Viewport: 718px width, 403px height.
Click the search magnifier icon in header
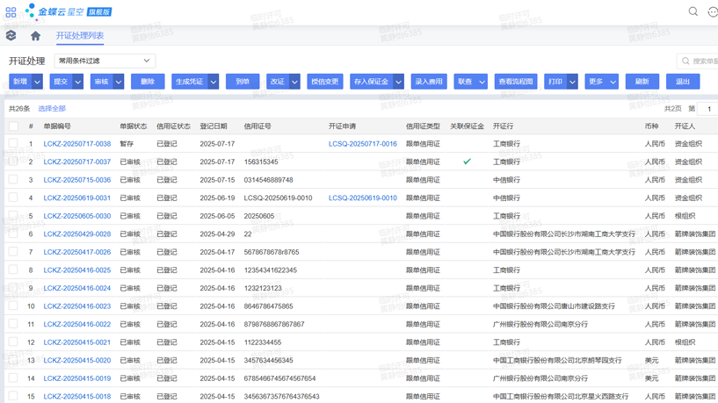click(693, 12)
